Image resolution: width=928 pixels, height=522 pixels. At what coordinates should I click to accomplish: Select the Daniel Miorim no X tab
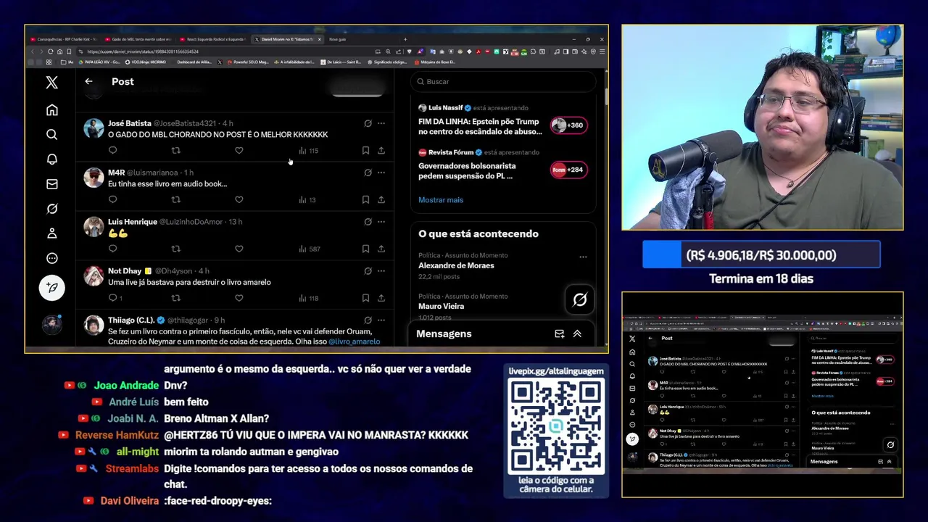[x=287, y=39]
